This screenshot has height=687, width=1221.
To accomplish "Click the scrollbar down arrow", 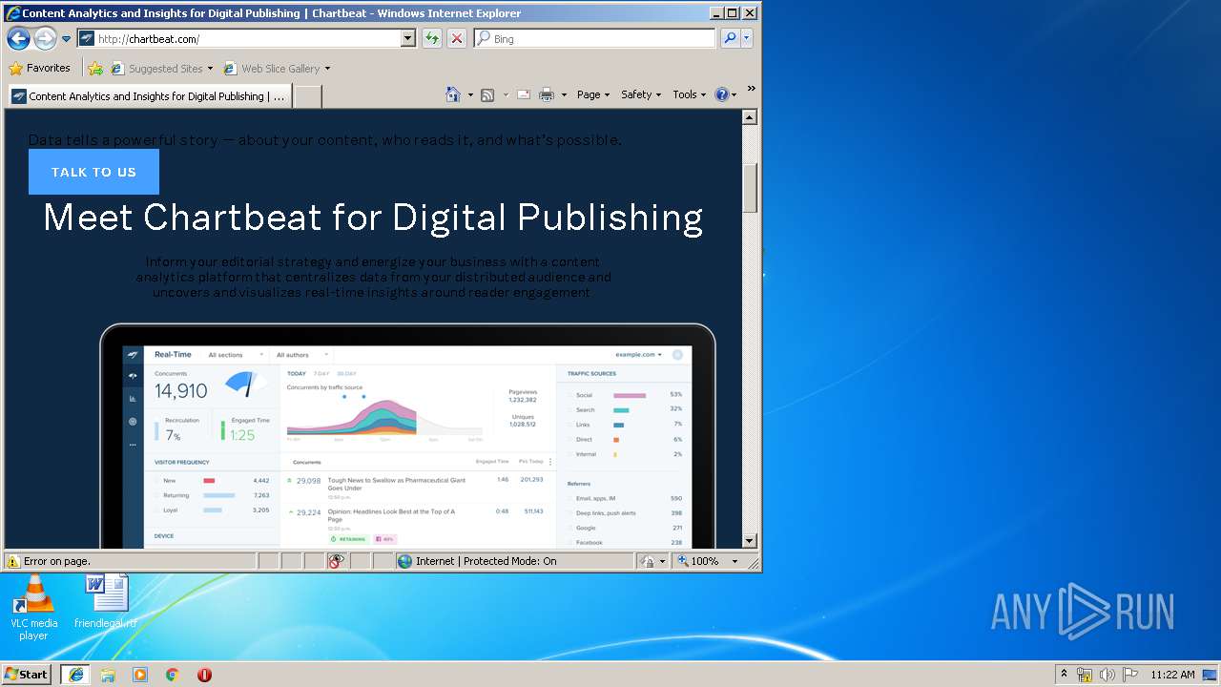I will [x=750, y=540].
